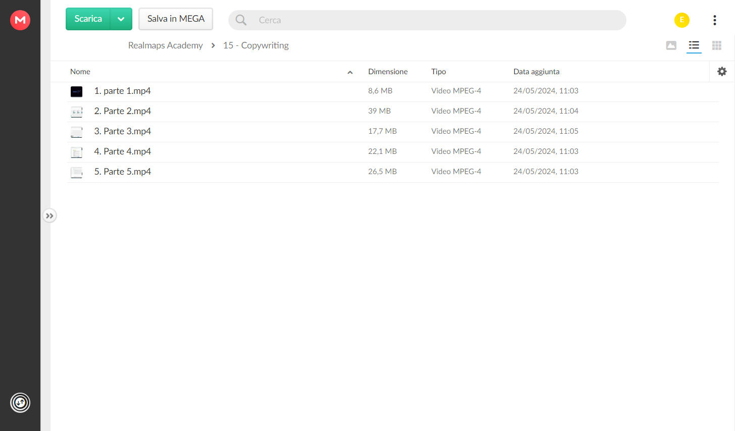Viewport: 735px width, 431px height.
Task: Open the three-dot more options menu
Action: coord(715,20)
